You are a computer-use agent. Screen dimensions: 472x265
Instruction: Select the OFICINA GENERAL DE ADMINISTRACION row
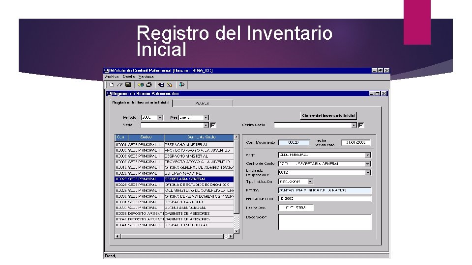click(174, 168)
